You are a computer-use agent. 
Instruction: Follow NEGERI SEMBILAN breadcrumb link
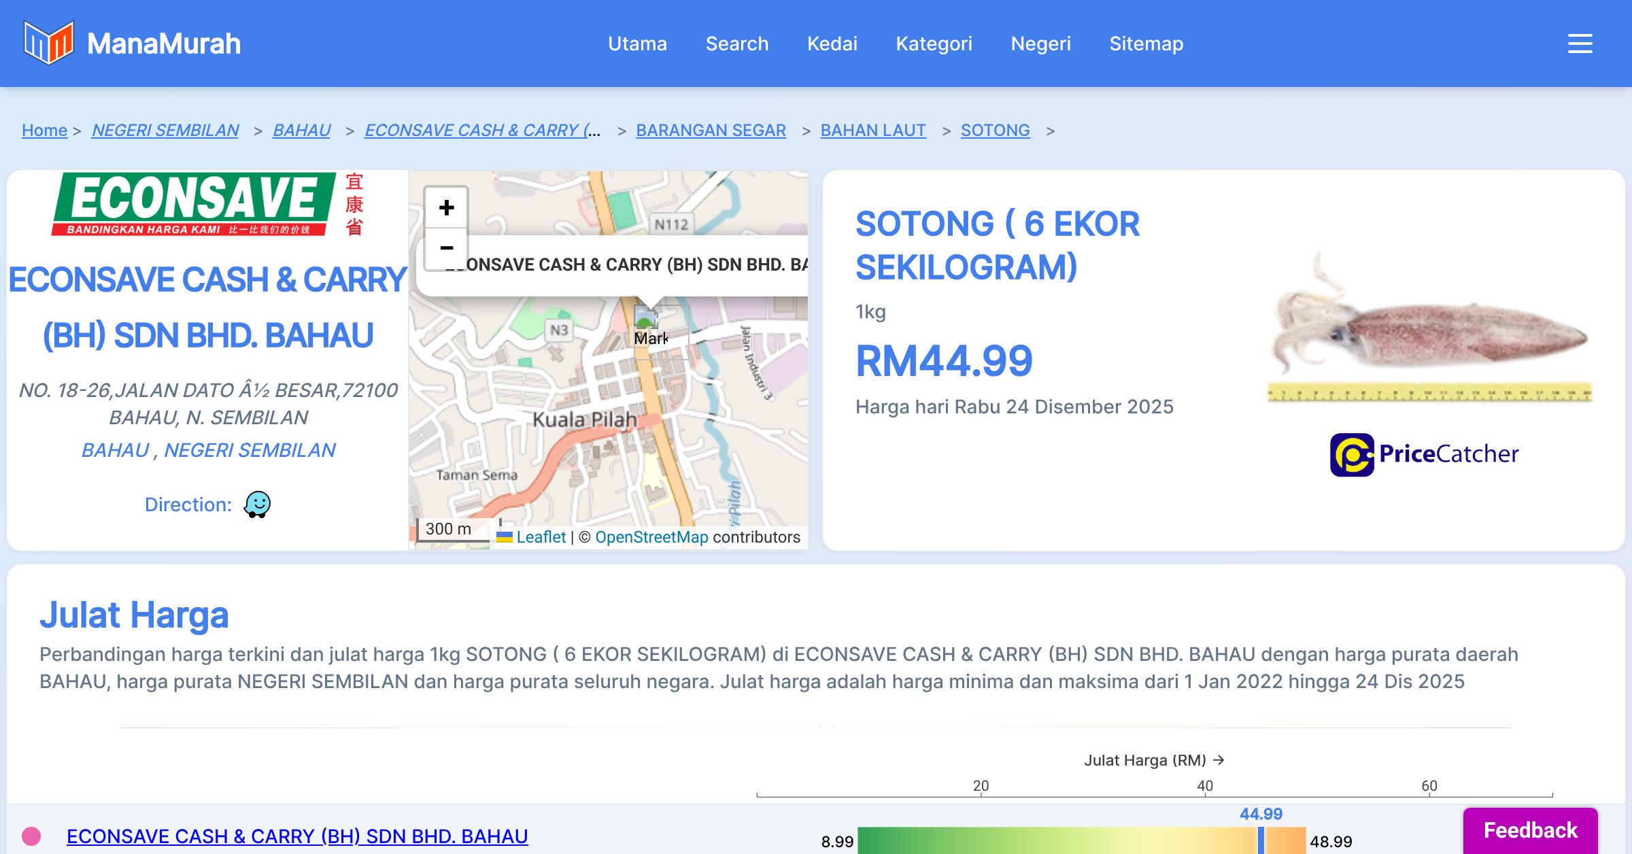[165, 130]
